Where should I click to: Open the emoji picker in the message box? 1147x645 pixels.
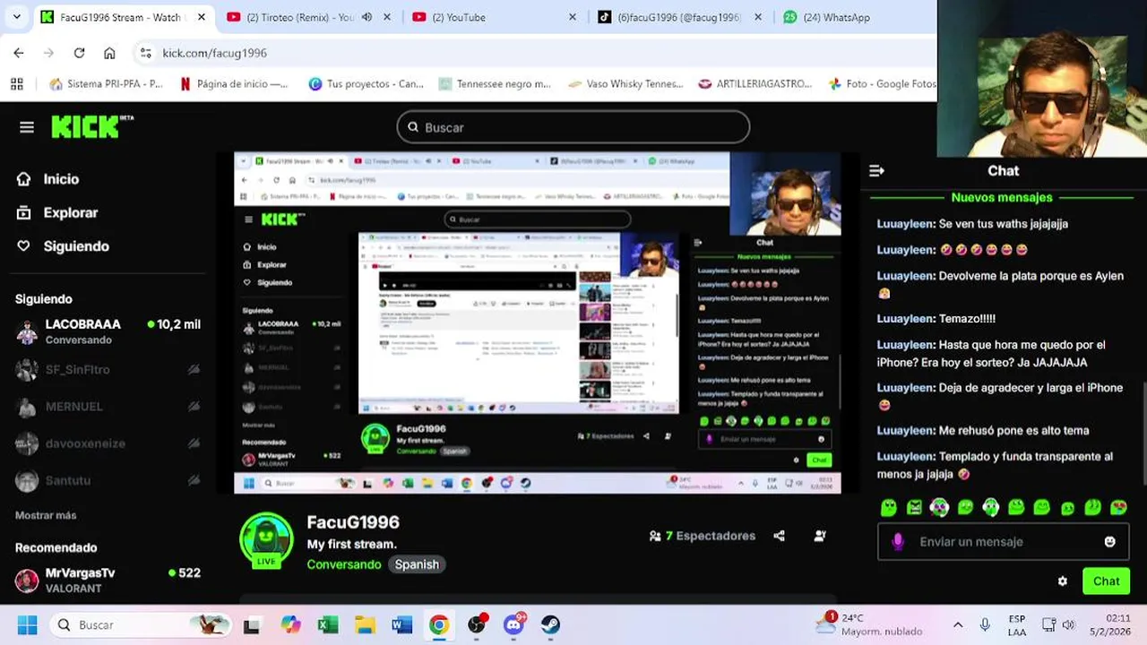click(1110, 542)
